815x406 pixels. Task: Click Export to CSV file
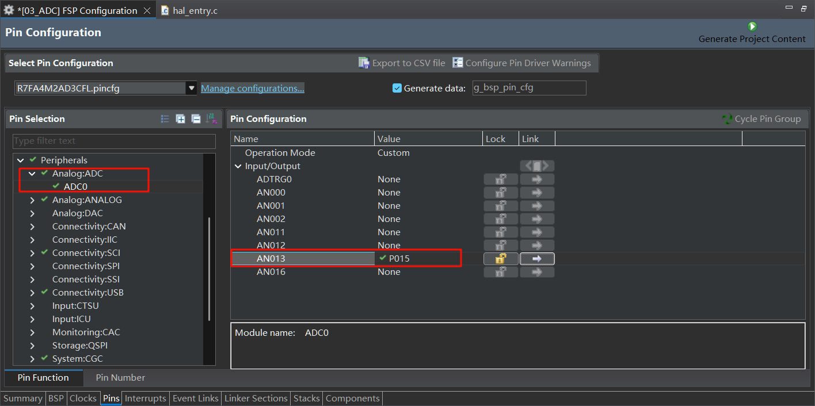pyautogui.click(x=402, y=63)
